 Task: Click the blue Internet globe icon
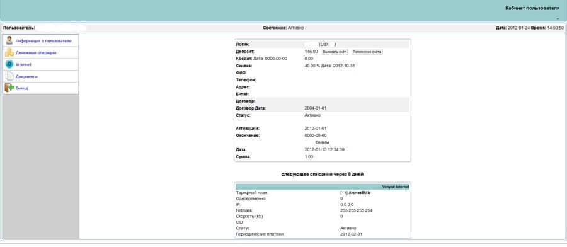tap(9, 64)
